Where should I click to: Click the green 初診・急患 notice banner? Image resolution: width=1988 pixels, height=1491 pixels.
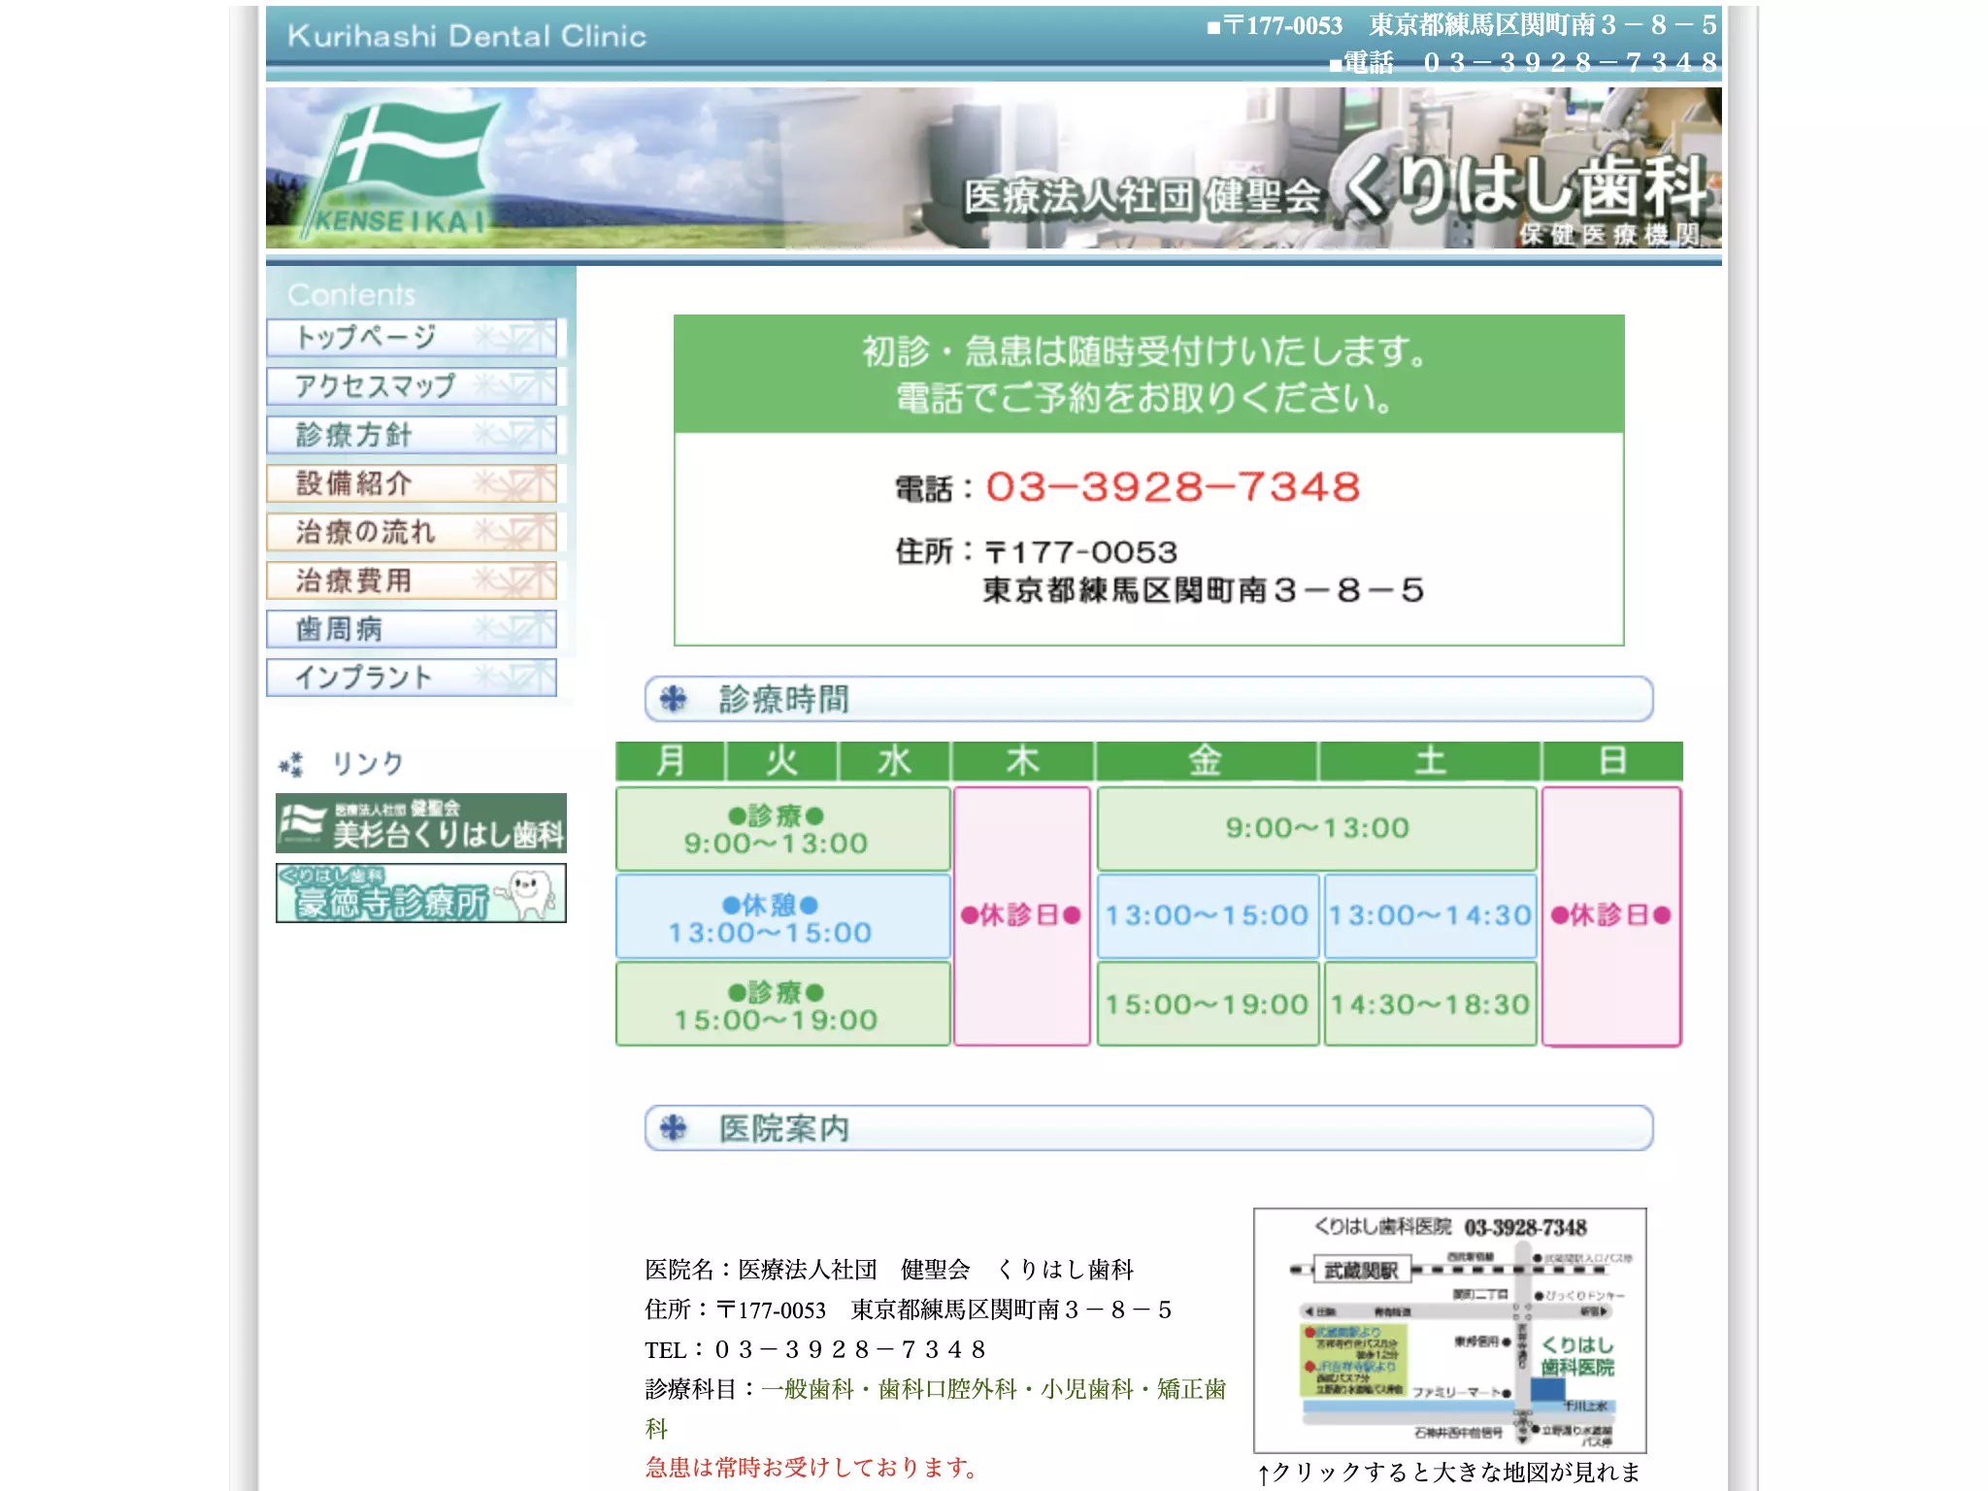coord(1148,374)
